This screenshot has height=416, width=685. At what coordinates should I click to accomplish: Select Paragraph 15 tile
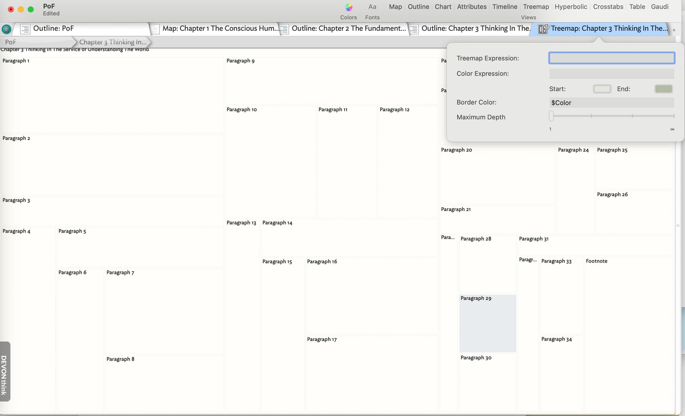(283, 335)
